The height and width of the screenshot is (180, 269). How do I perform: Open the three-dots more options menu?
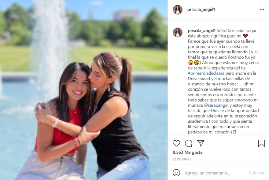click(262, 10)
